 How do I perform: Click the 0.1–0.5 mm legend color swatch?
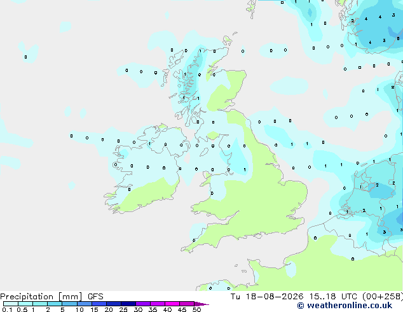(11, 304)
